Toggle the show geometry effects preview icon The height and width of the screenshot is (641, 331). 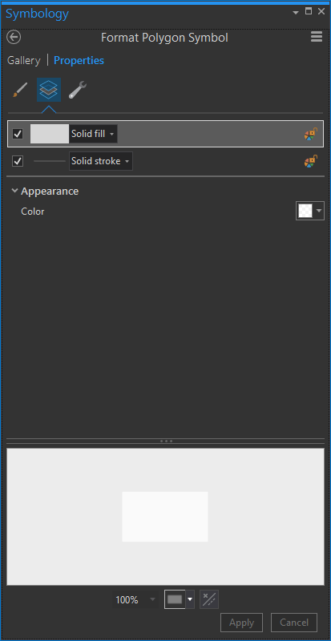209,599
